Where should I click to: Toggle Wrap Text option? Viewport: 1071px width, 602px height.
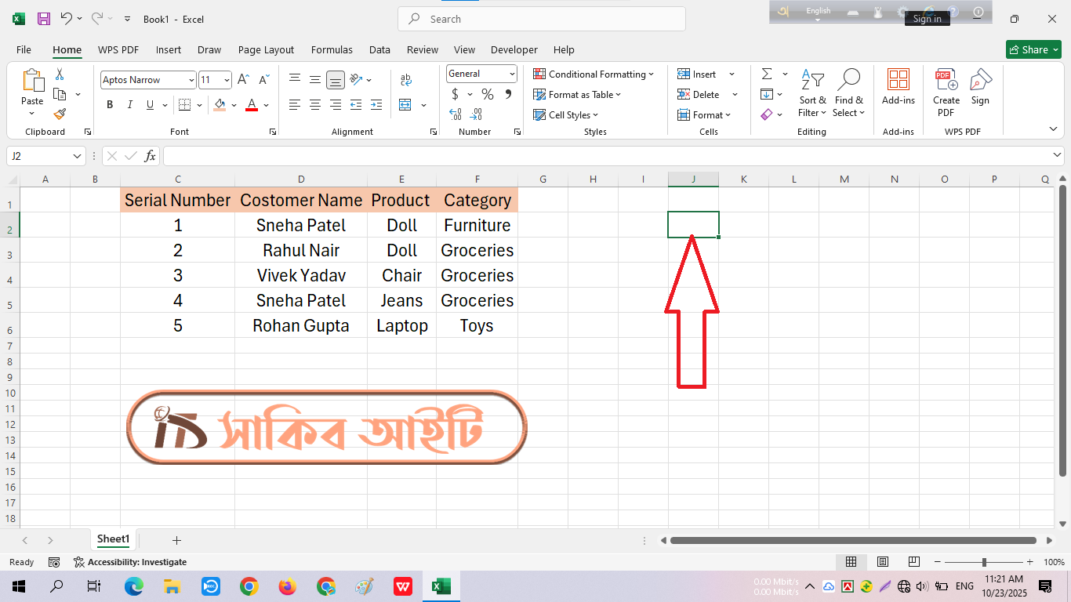tap(405, 80)
